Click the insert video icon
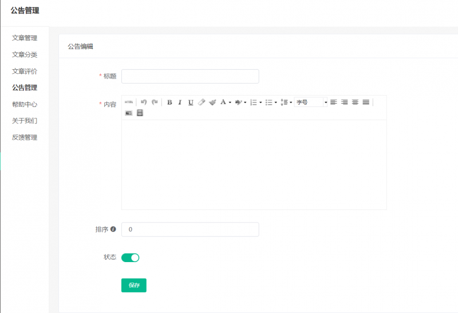 tap(140, 113)
